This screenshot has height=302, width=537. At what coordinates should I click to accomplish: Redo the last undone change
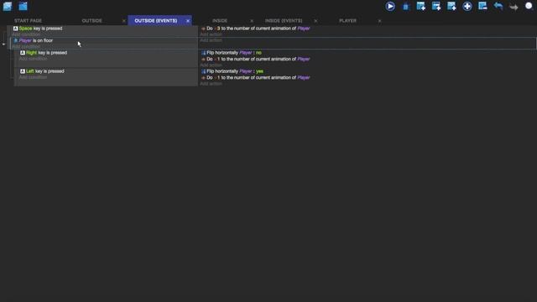pyautogui.click(x=514, y=7)
